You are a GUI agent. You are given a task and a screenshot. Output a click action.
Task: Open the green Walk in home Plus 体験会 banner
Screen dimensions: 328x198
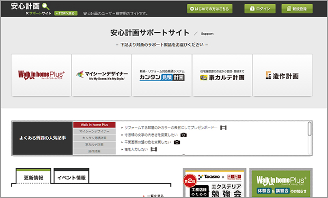281,183
